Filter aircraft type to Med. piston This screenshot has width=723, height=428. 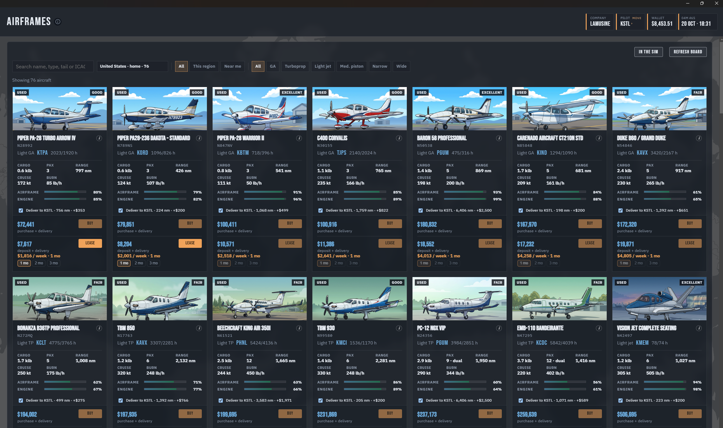(x=351, y=66)
